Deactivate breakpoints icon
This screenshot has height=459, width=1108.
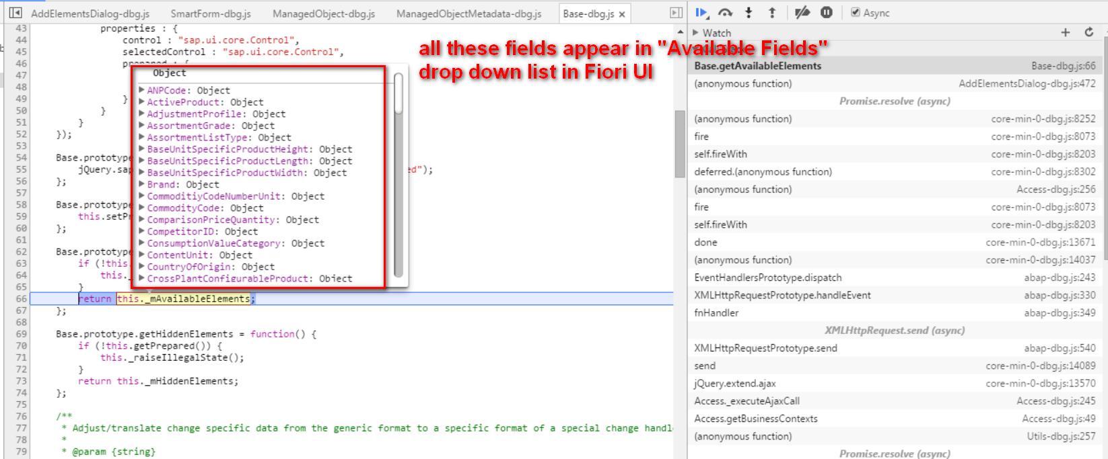(x=802, y=12)
